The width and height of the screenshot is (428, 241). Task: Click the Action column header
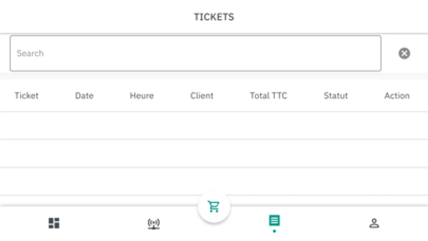point(397,96)
